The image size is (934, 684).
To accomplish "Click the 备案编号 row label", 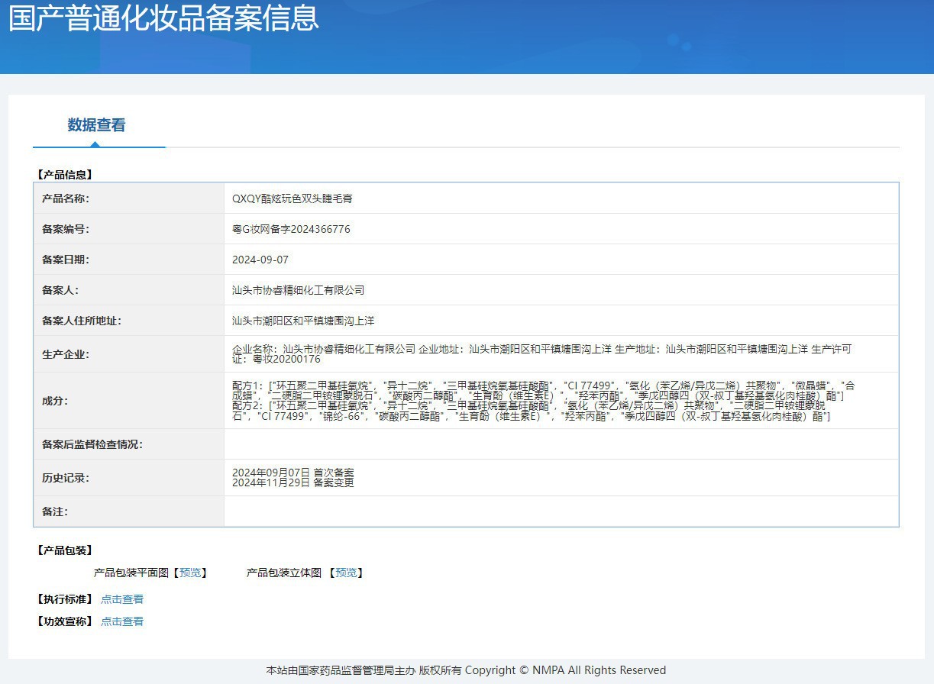I will point(66,229).
